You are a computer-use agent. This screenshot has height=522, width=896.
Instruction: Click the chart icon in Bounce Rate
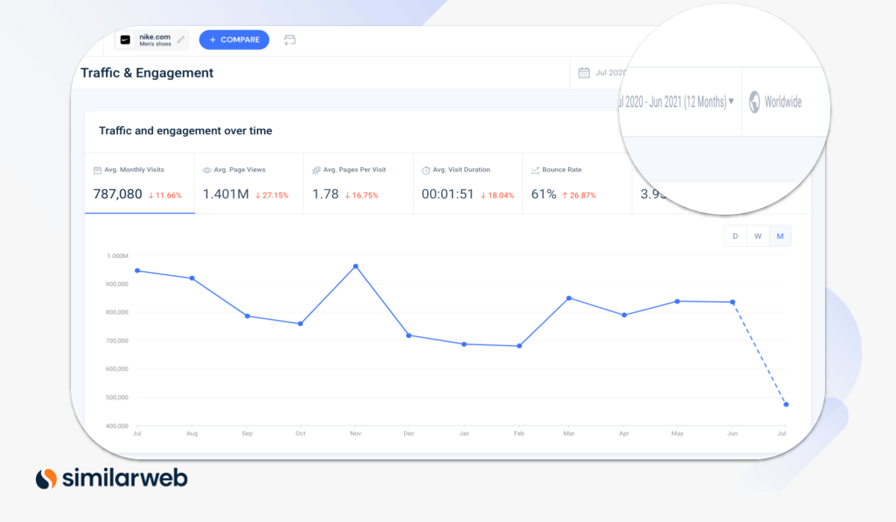(535, 170)
